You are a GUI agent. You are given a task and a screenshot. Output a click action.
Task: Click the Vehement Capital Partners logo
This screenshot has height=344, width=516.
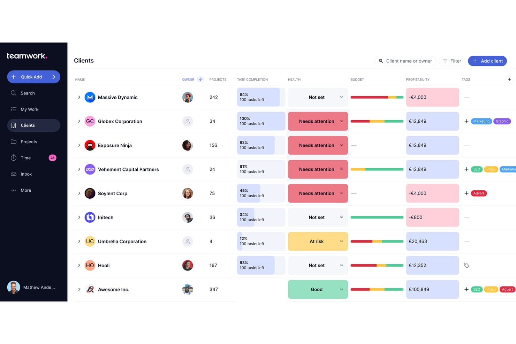click(90, 169)
